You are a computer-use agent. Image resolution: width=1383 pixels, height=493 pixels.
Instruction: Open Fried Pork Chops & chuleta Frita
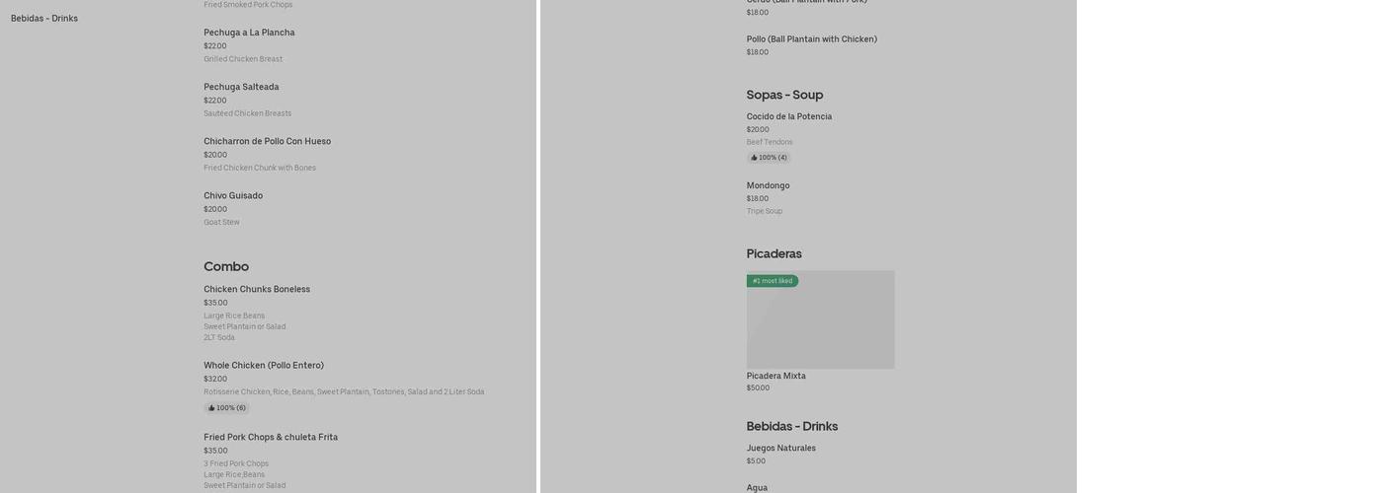pos(271,437)
